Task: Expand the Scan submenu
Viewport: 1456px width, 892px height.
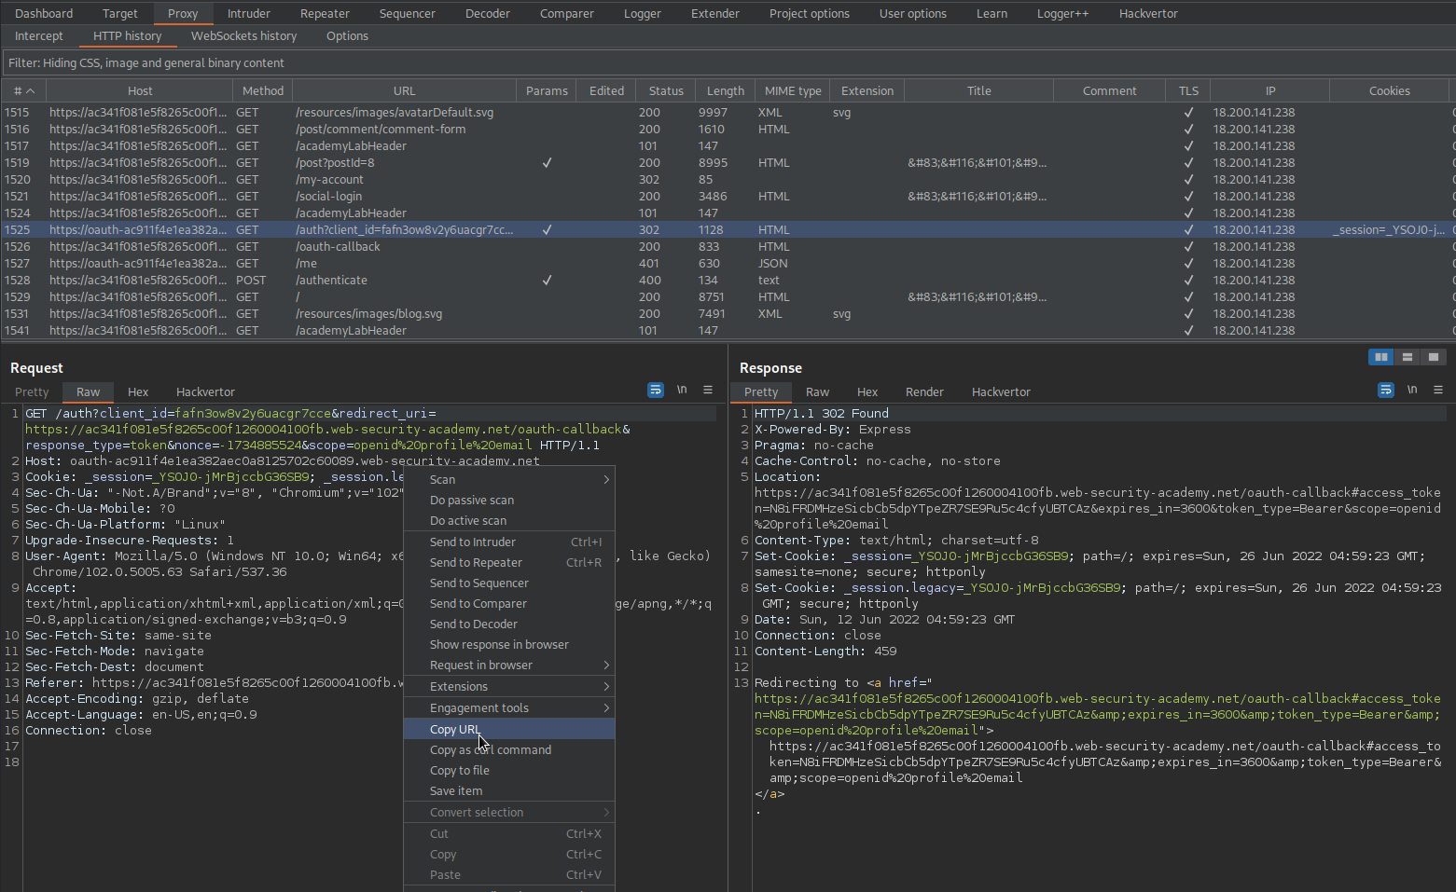Action: pyautogui.click(x=509, y=479)
